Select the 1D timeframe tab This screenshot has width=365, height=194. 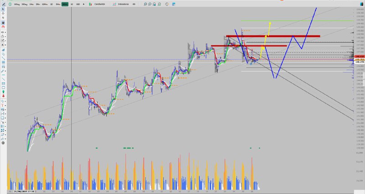(51, 3)
